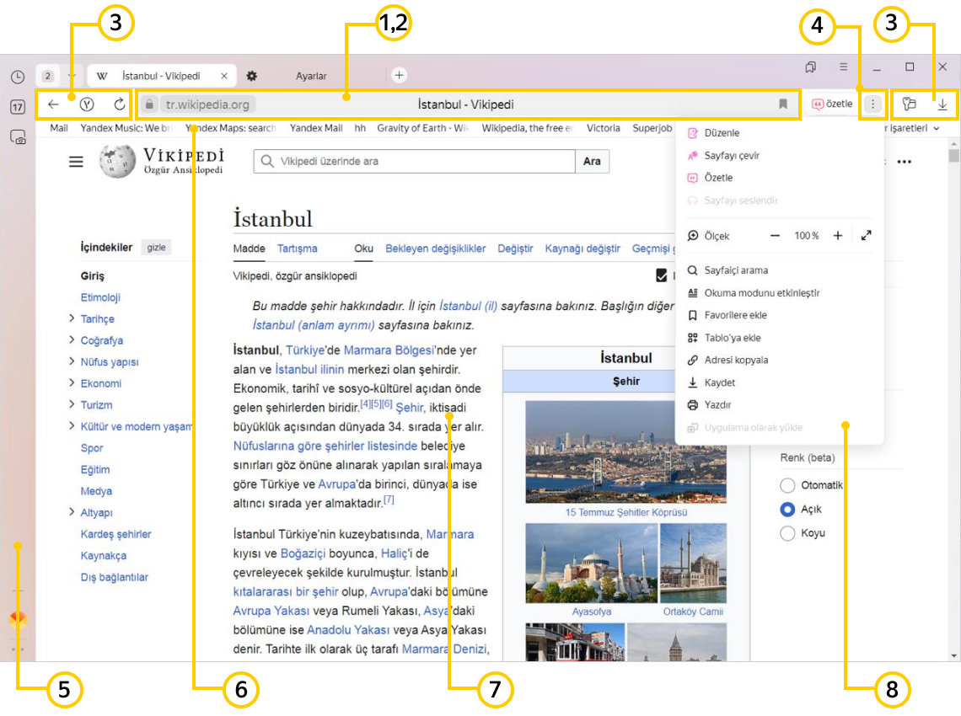This screenshot has width=961, height=716.
Task: Increase zoom with the plus button
Action: [x=838, y=236]
